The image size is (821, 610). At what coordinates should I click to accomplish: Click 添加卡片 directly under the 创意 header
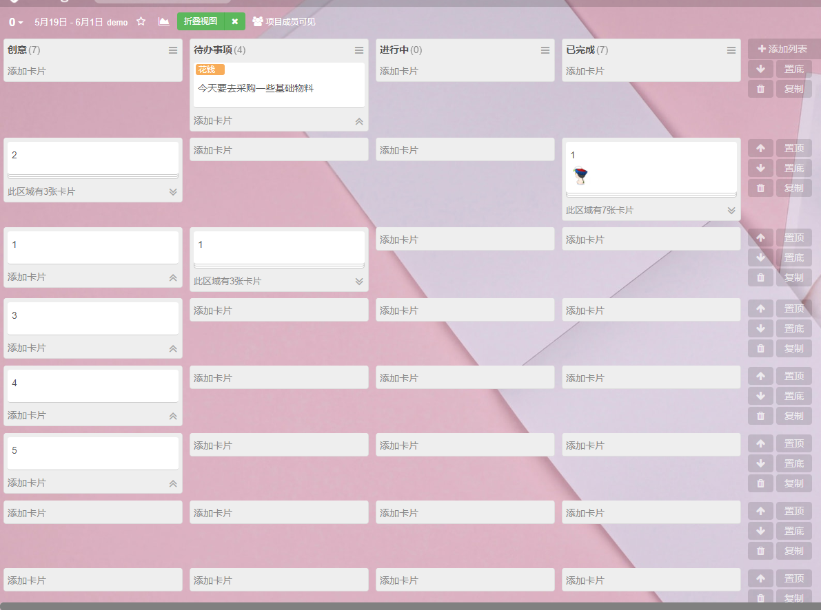point(27,71)
